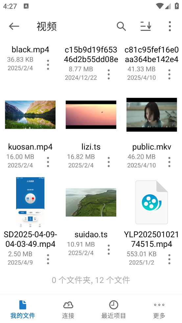This screenshot has width=182, height=323.
Task: Select file name c81c95fef16e0aa364be142e4
Action: point(152,54)
